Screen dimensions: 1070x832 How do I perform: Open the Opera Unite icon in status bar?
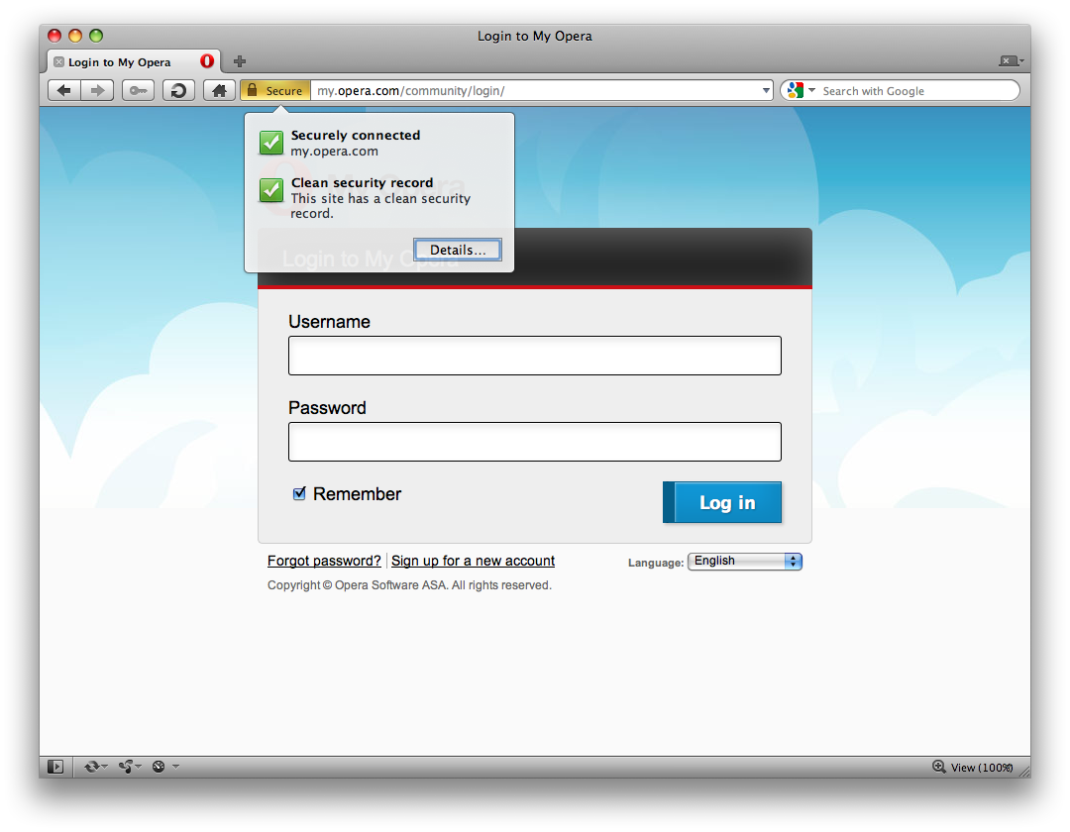[127, 767]
